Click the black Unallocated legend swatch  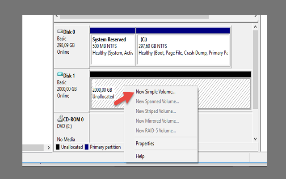(x=58, y=147)
